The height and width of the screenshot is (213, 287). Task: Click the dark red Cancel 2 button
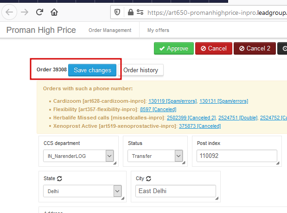click(255, 49)
